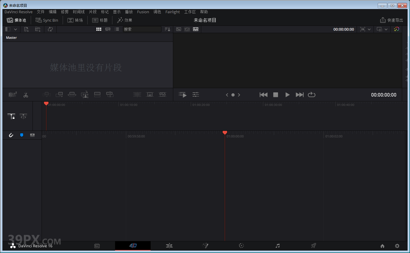The height and width of the screenshot is (253, 410).
Task: Click the Import Media file icon
Action: pos(27,29)
